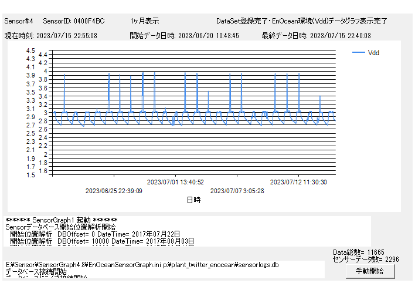Click the EnOceanSensorGraph.ini path text box
415x283 pixels.
pyautogui.click(x=164, y=265)
